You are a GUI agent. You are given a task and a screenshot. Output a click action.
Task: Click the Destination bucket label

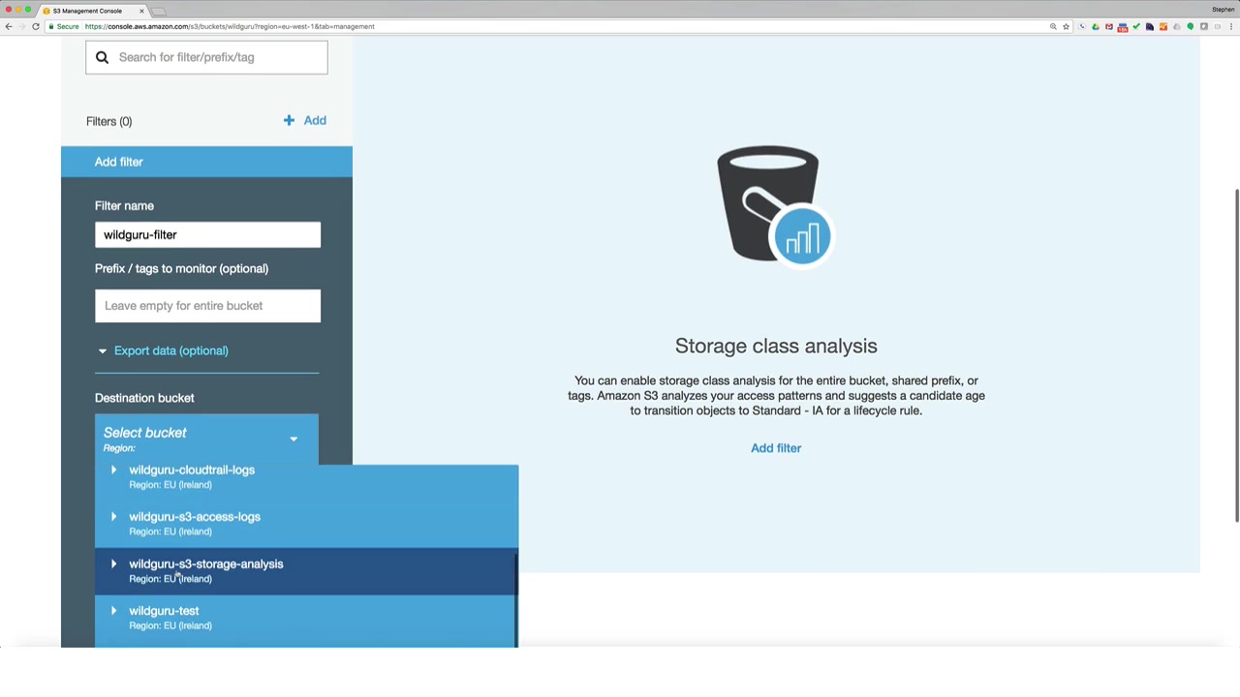click(144, 398)
